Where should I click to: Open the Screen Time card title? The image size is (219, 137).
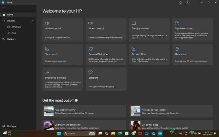(139, 54)
